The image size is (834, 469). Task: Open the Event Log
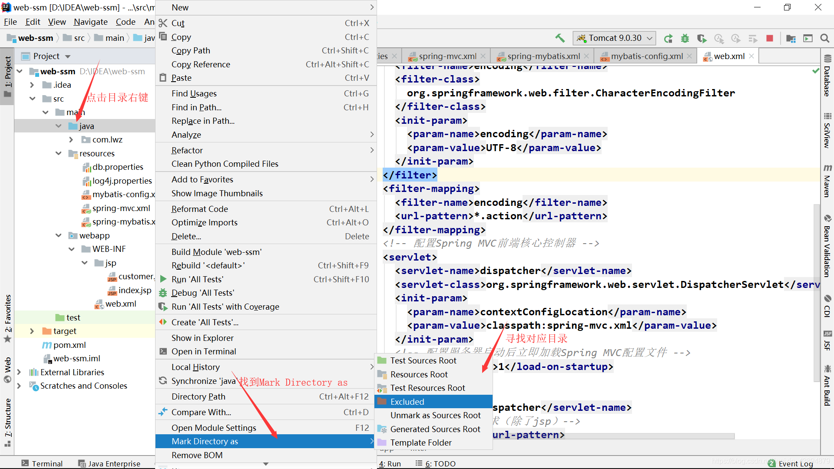[791, 463]
